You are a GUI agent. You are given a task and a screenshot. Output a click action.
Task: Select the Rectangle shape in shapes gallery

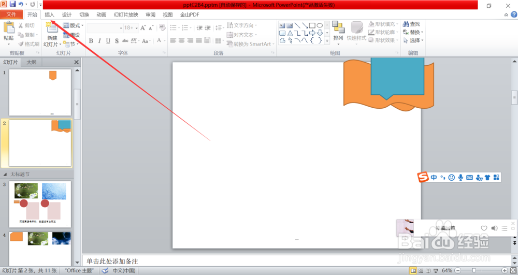pos(312,25)
